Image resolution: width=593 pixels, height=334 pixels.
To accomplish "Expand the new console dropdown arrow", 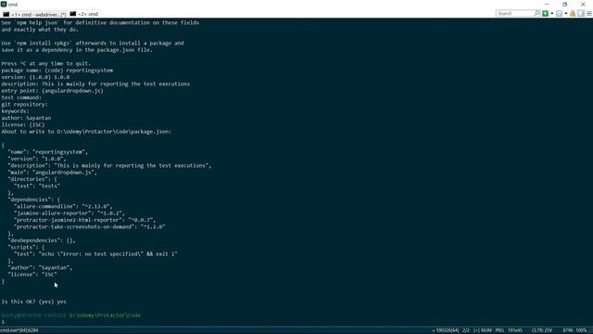I will 552,14.
